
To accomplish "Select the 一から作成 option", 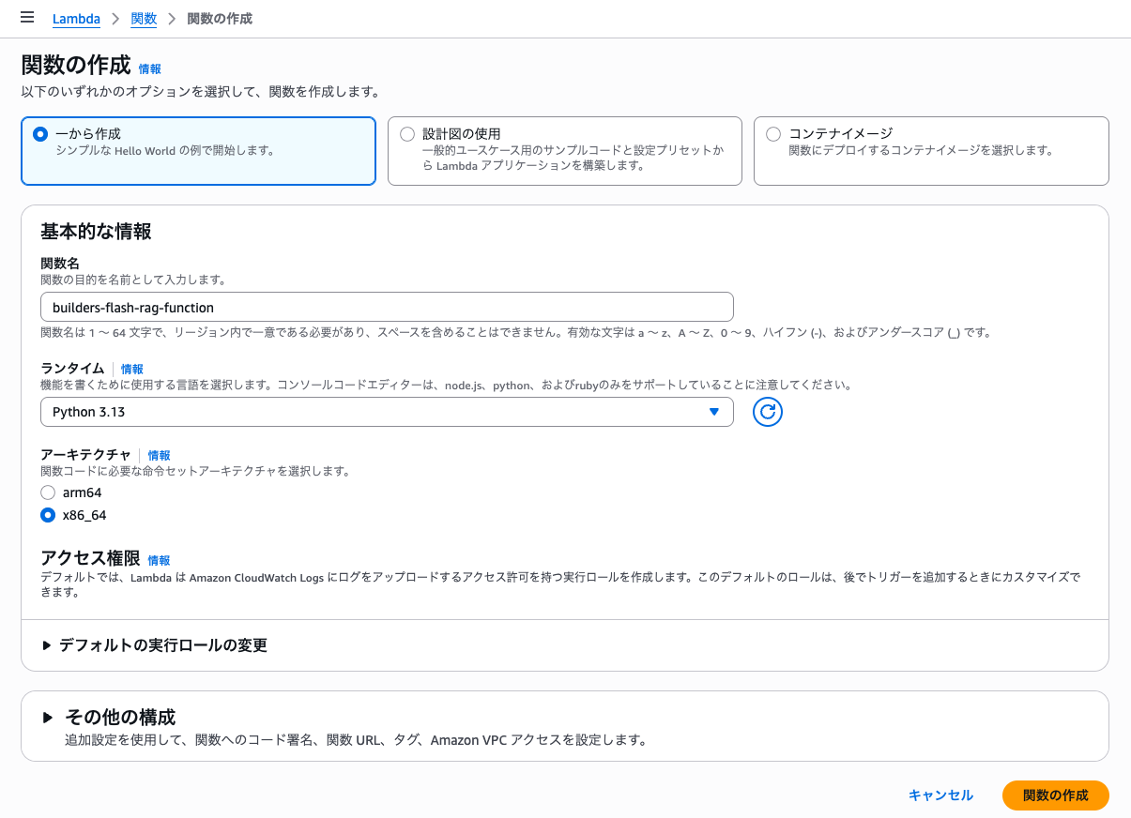I will click(x=39, y=133).
